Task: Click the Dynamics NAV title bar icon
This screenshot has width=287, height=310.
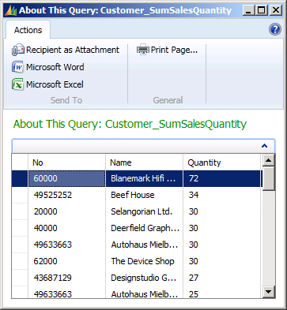Action: pyautogui.click(x=11, y=10)
